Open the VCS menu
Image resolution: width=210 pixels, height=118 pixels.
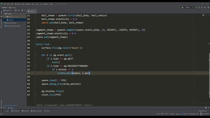pos(41,4)
